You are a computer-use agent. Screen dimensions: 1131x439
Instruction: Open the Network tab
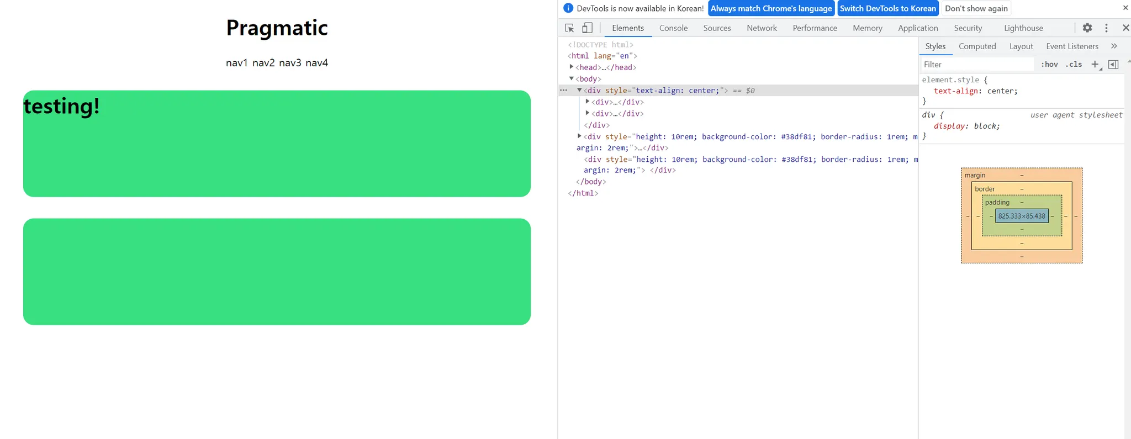point(762,28)
